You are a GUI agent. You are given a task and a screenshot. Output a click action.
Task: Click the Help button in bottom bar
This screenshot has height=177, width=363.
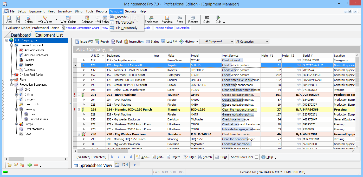click(x=267, y=157)
